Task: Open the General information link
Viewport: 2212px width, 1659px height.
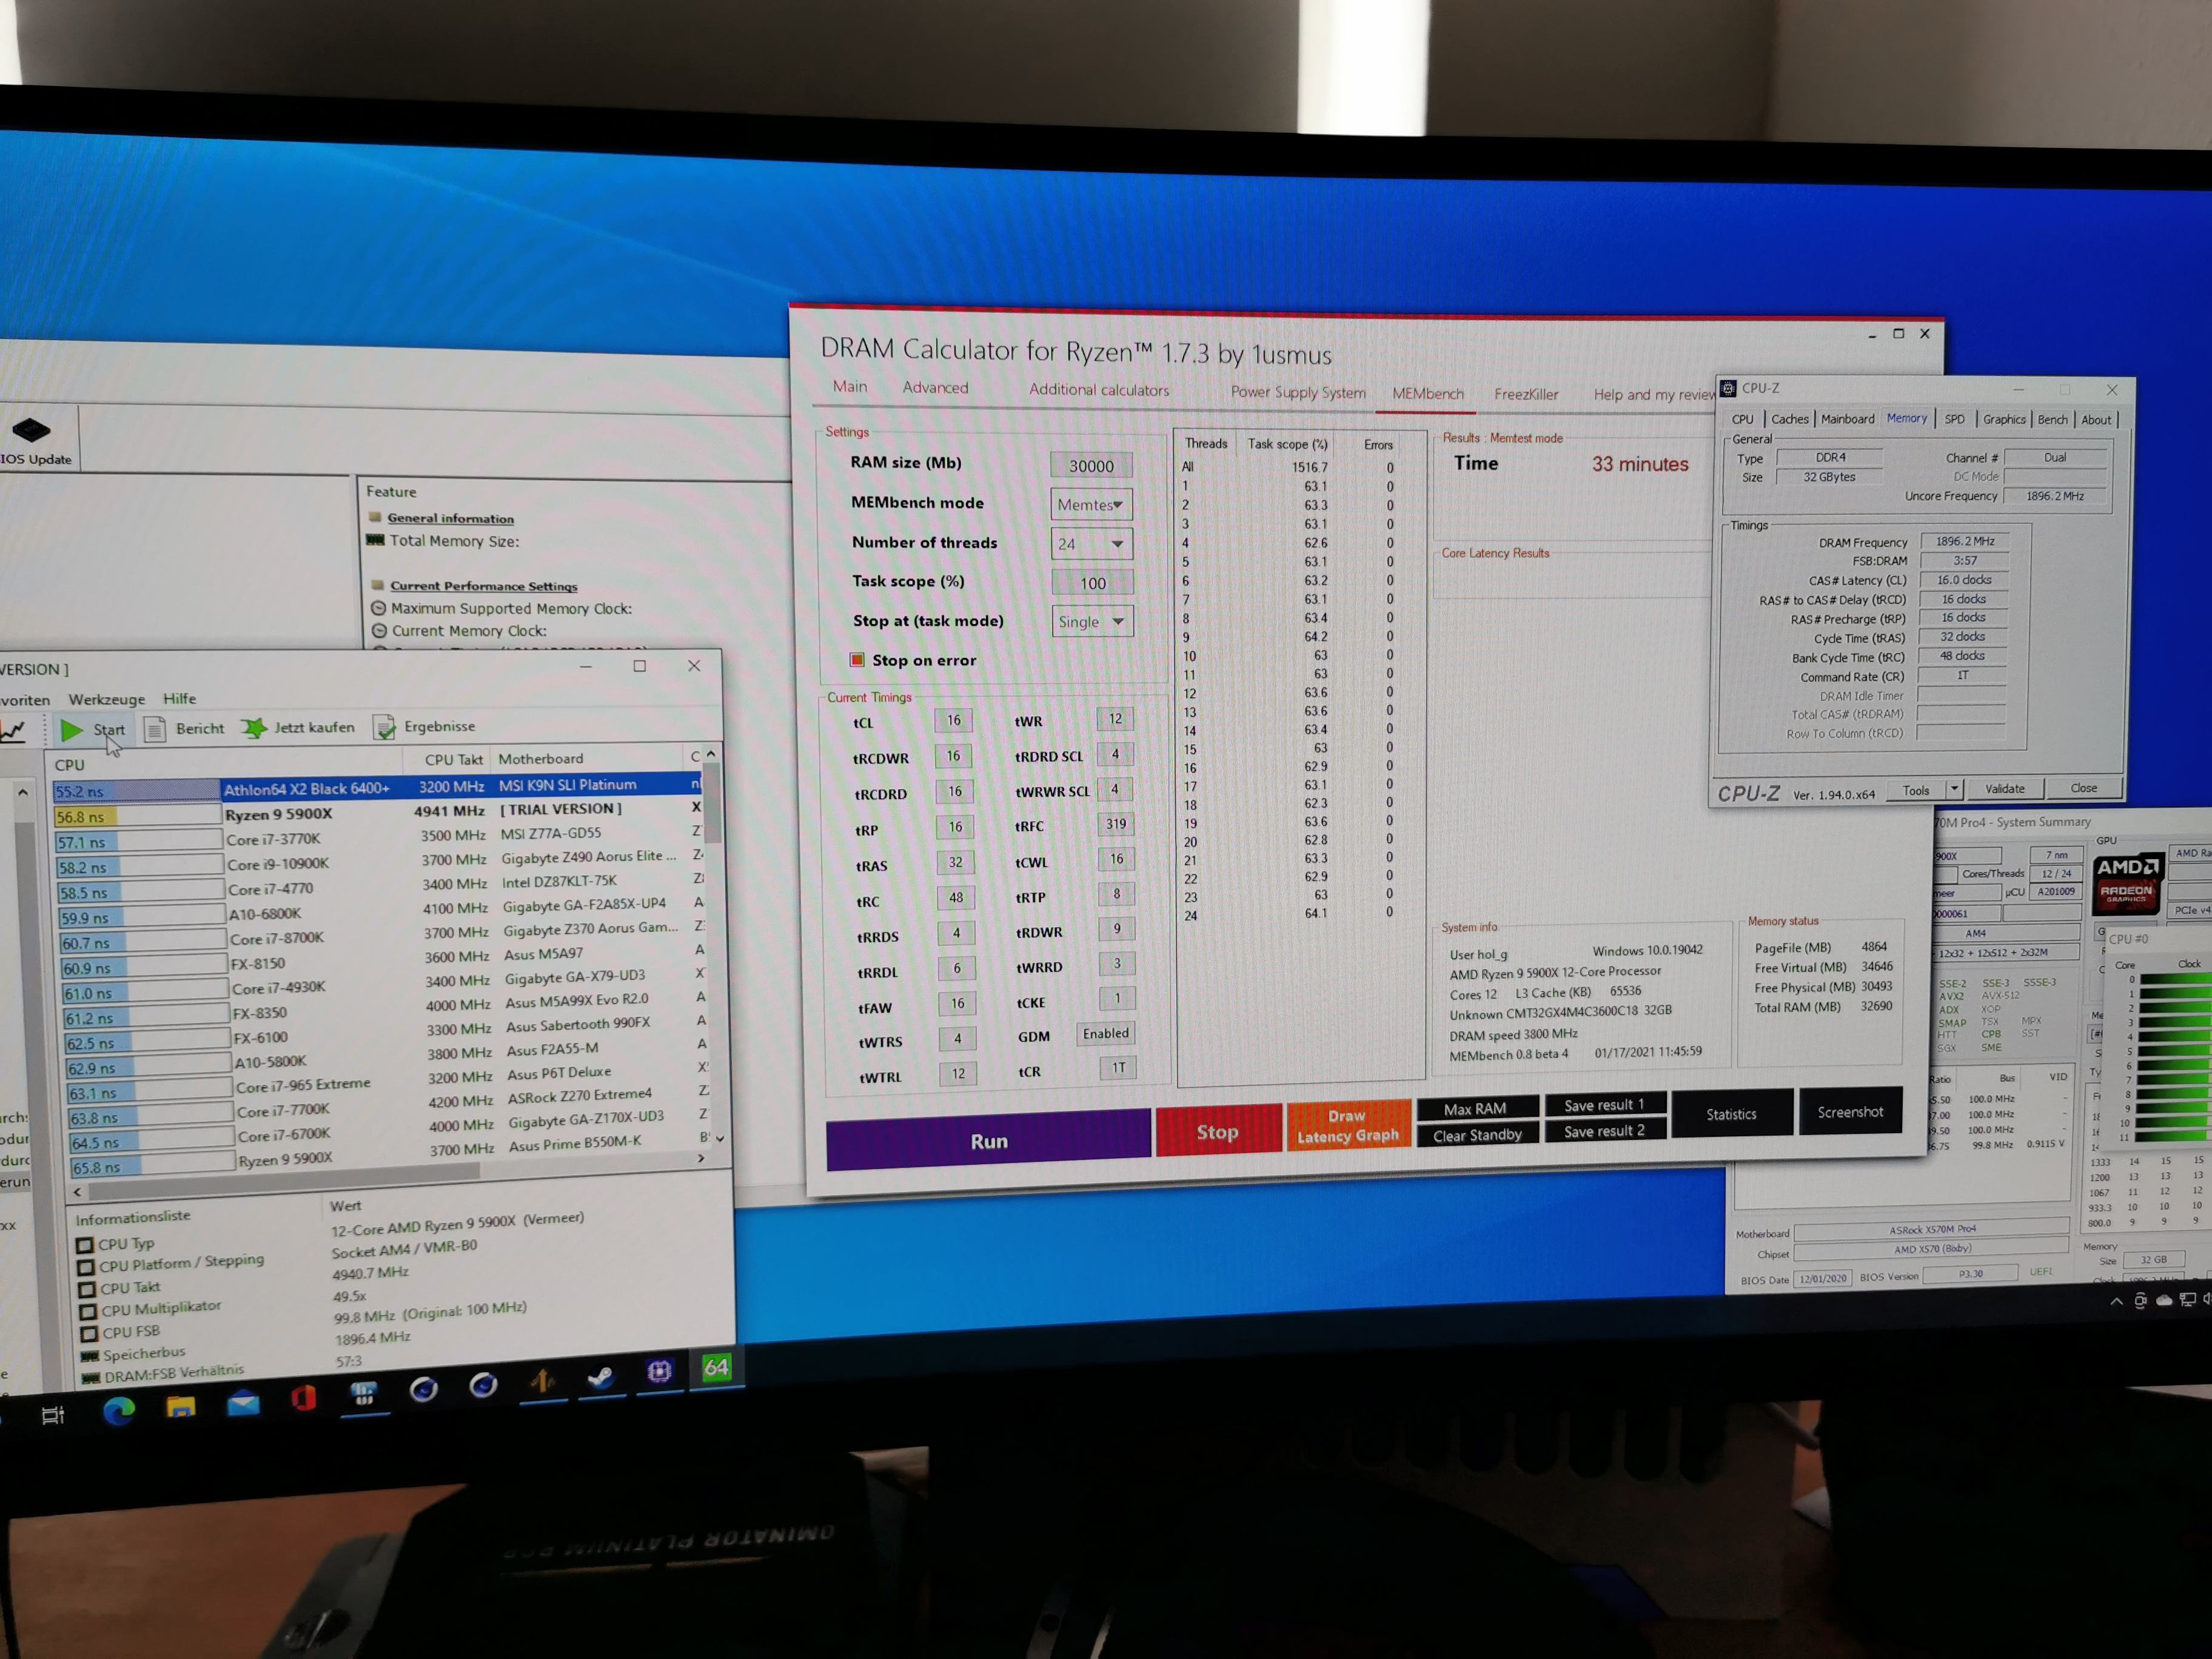Action: [x=450, y=518]
